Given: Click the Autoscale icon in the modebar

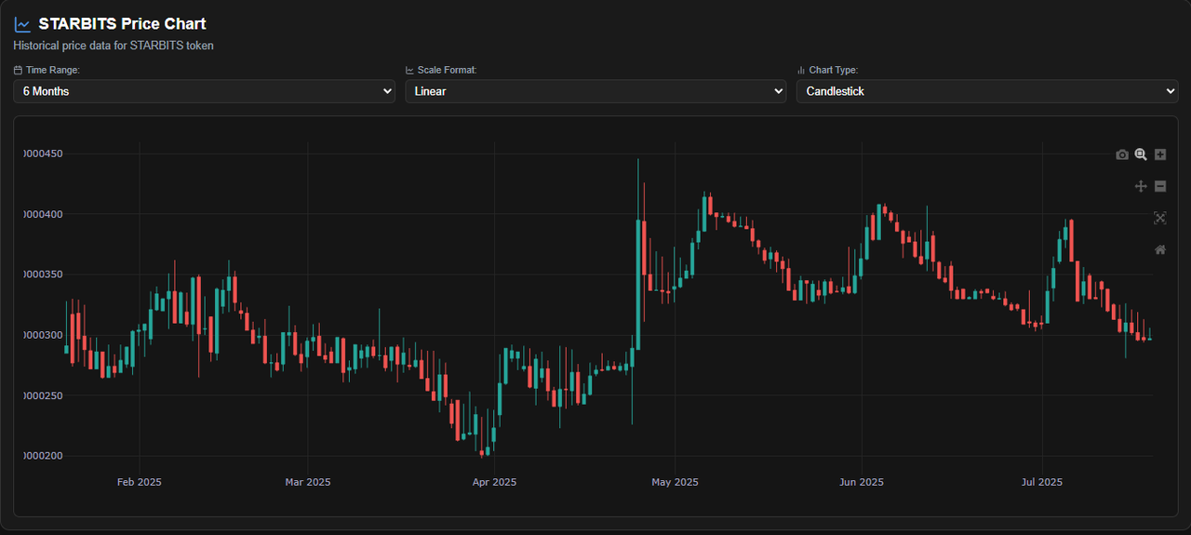Looking at the screenshot, I should (1160, 218).
